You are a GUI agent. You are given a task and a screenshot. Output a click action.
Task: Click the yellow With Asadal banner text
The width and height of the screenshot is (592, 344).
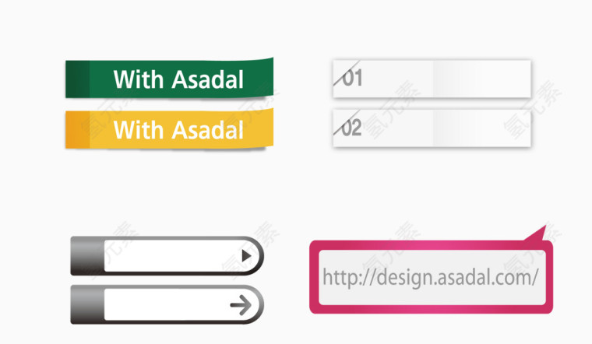(x=178, y=130)
